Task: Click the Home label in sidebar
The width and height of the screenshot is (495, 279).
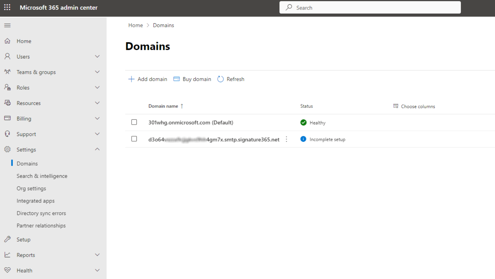Action: (x=24, y=41)
